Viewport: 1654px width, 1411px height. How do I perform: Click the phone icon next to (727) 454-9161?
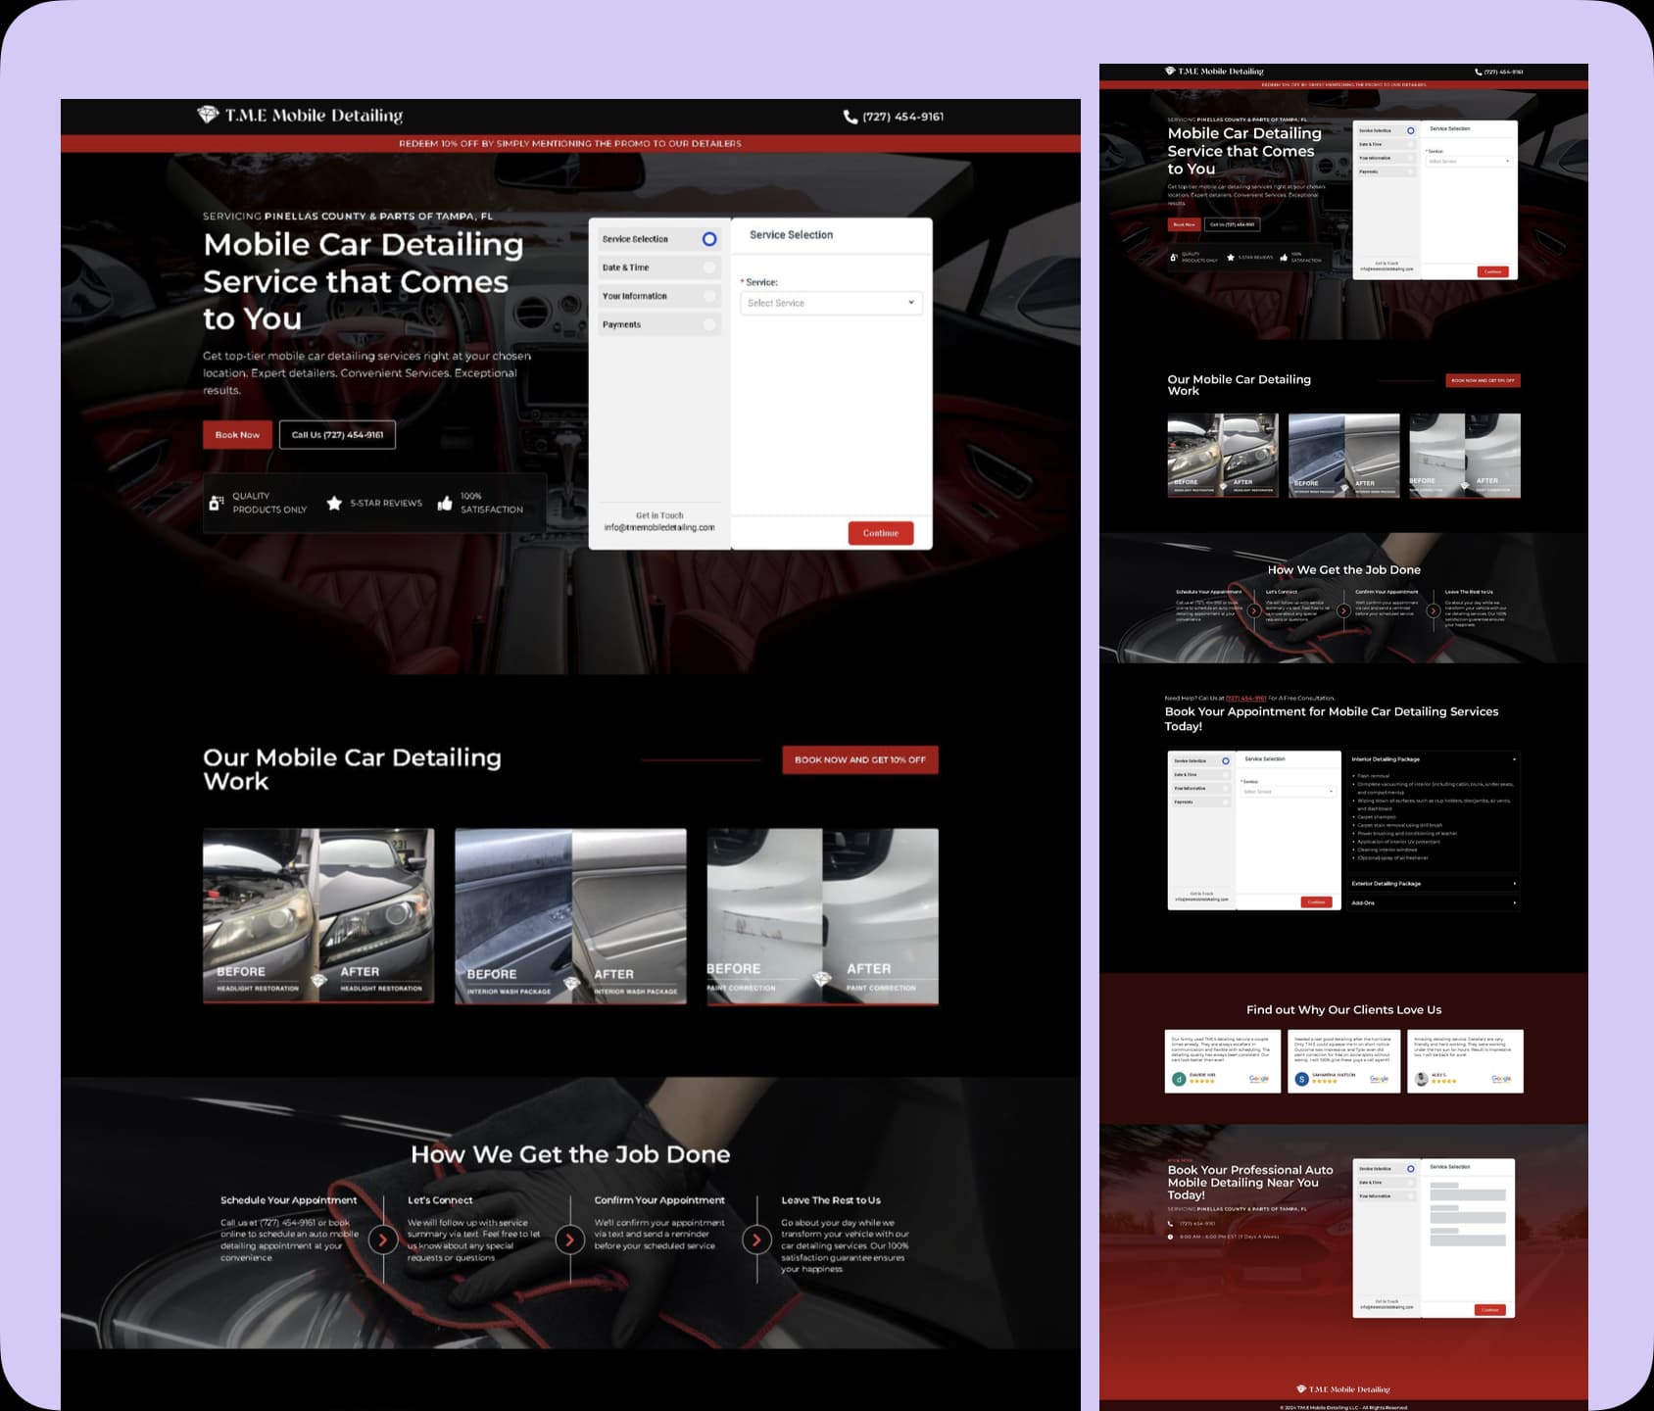tap(851, 116)
